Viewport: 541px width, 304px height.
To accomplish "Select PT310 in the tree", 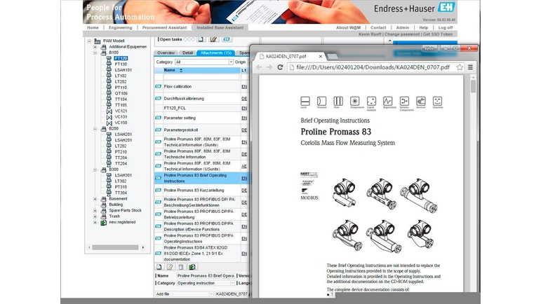I will 121,187.
